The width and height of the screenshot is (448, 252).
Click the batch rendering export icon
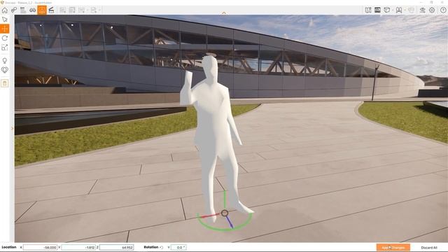(72, 10)
